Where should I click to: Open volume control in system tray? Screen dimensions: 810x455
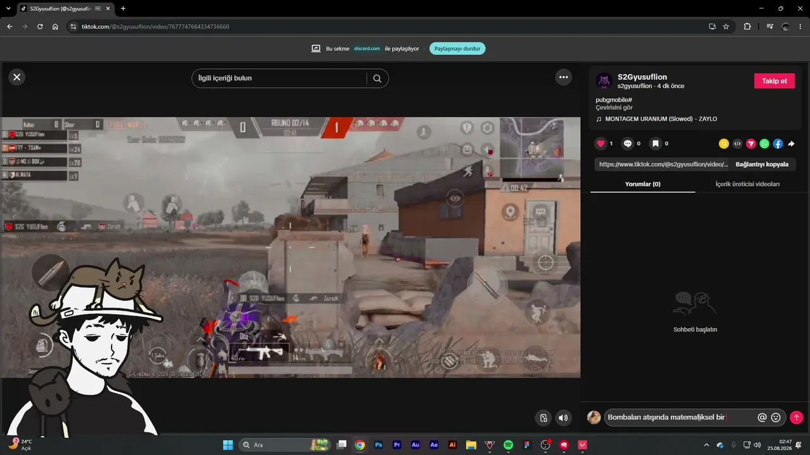click(757, 445)
